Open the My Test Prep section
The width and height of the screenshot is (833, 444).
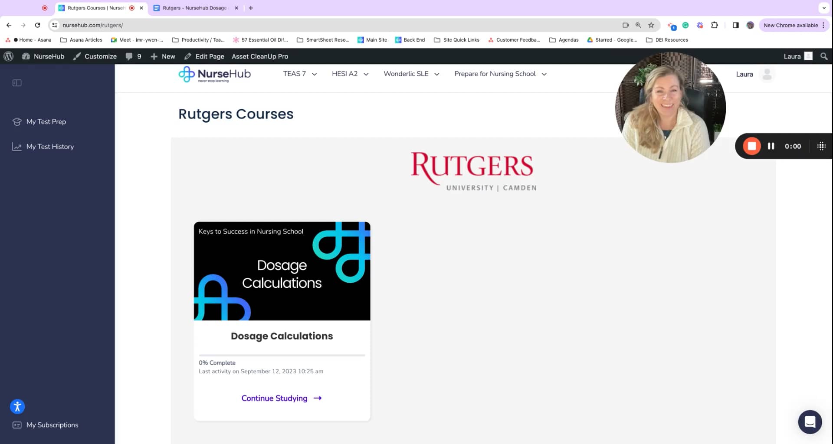click(46, 121)
